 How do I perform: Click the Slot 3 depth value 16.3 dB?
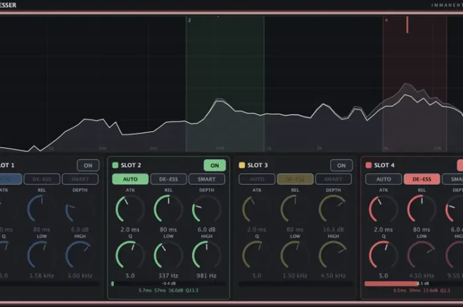(333, 230)
